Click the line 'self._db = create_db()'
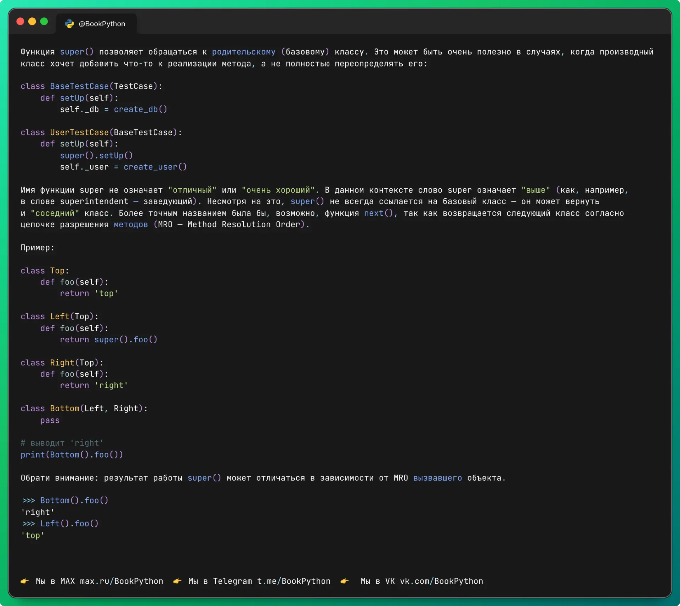 click(x=113, y=109)
